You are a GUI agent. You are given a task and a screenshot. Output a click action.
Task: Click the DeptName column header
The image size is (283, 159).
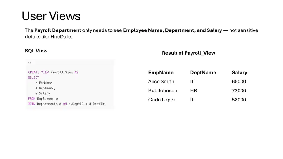pos(203,73)
